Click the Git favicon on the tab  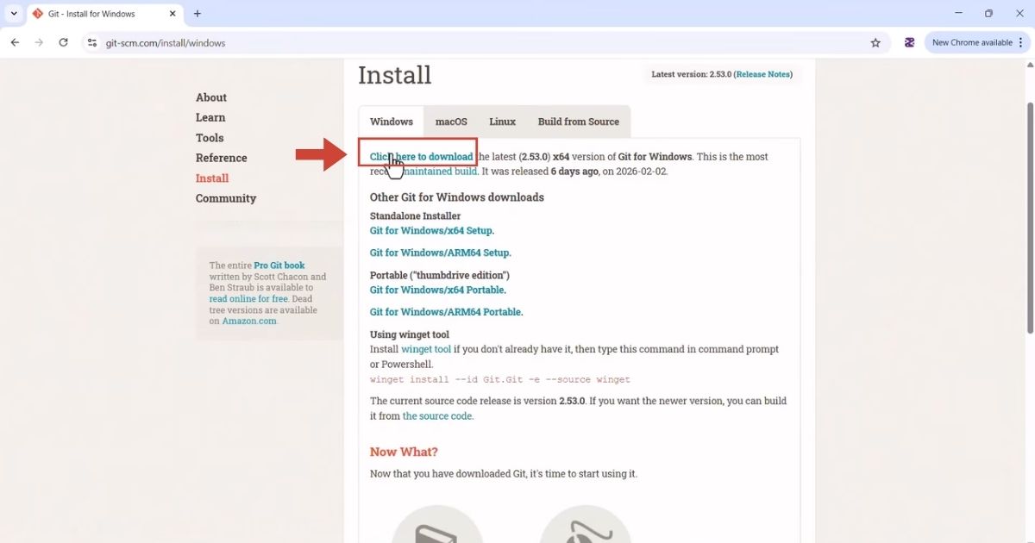pyautogui.click(x=38, y=14)
